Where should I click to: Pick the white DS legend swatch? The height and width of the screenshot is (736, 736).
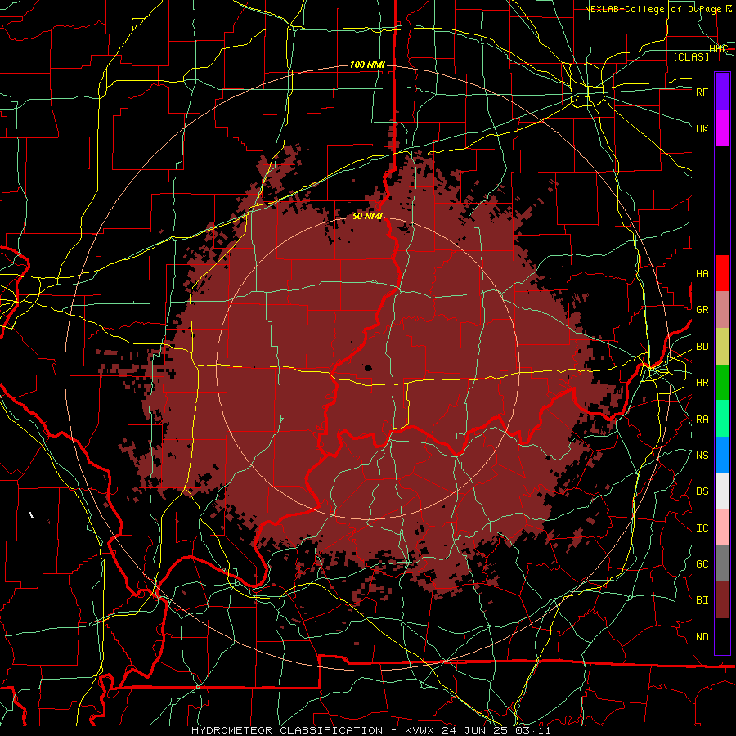(x=722, y=491)
